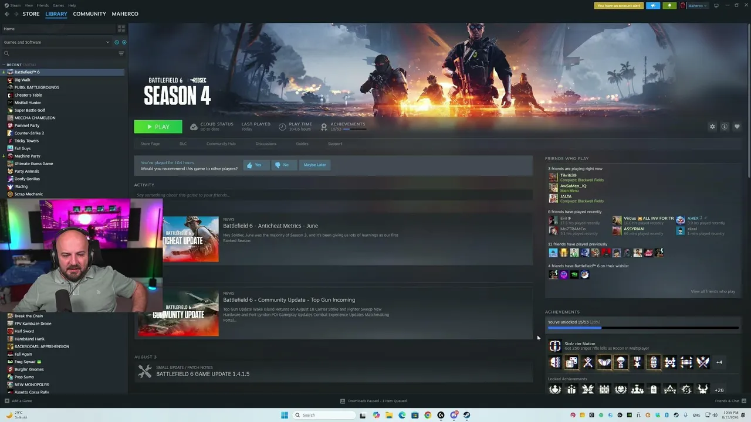Open the Support link
The image size is (751, 422).
click(335, 144)
